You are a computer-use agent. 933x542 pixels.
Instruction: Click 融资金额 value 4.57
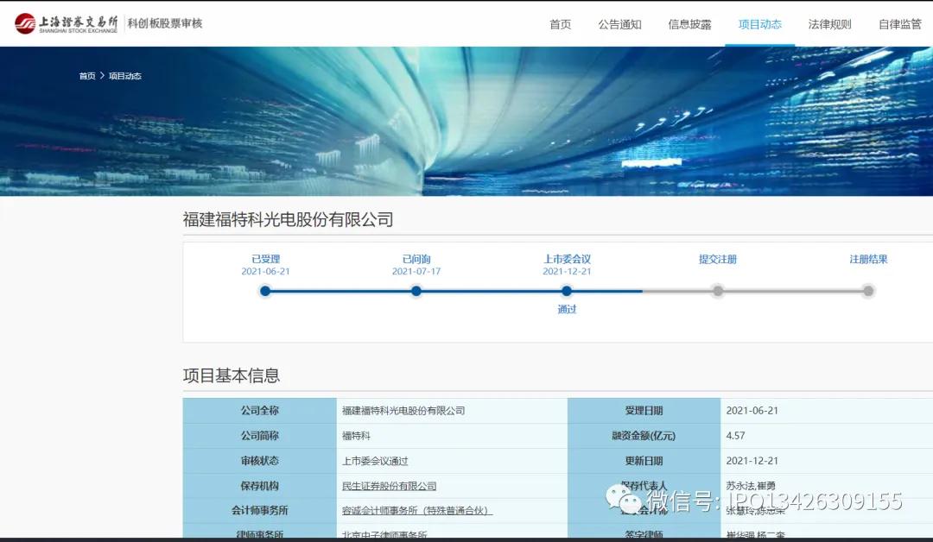point(735,436)
